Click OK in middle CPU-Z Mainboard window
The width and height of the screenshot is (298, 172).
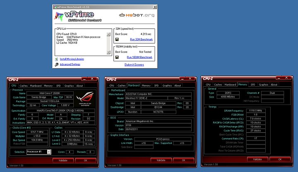184,160
